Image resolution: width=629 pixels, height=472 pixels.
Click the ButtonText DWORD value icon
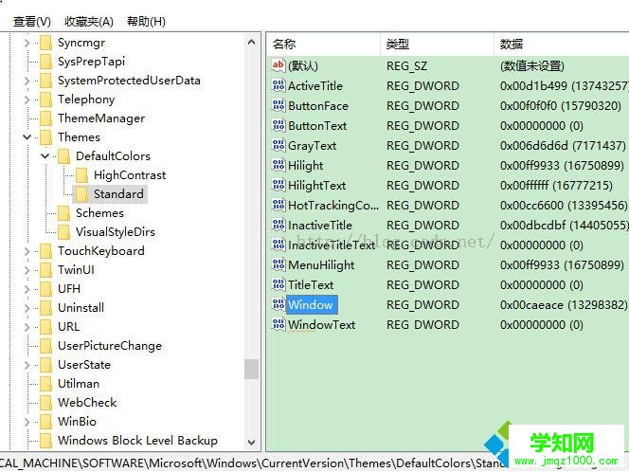click(x=279, y=126)
